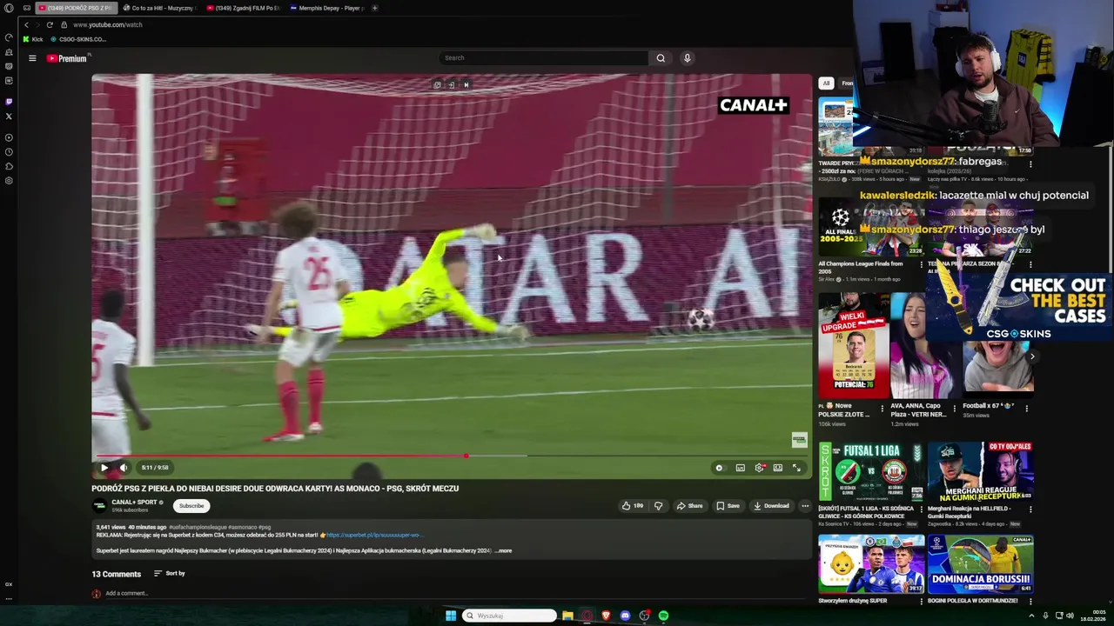Open Discord from taskbar
Viewport: 1114px width, 626px height.
tap(625, 616)
